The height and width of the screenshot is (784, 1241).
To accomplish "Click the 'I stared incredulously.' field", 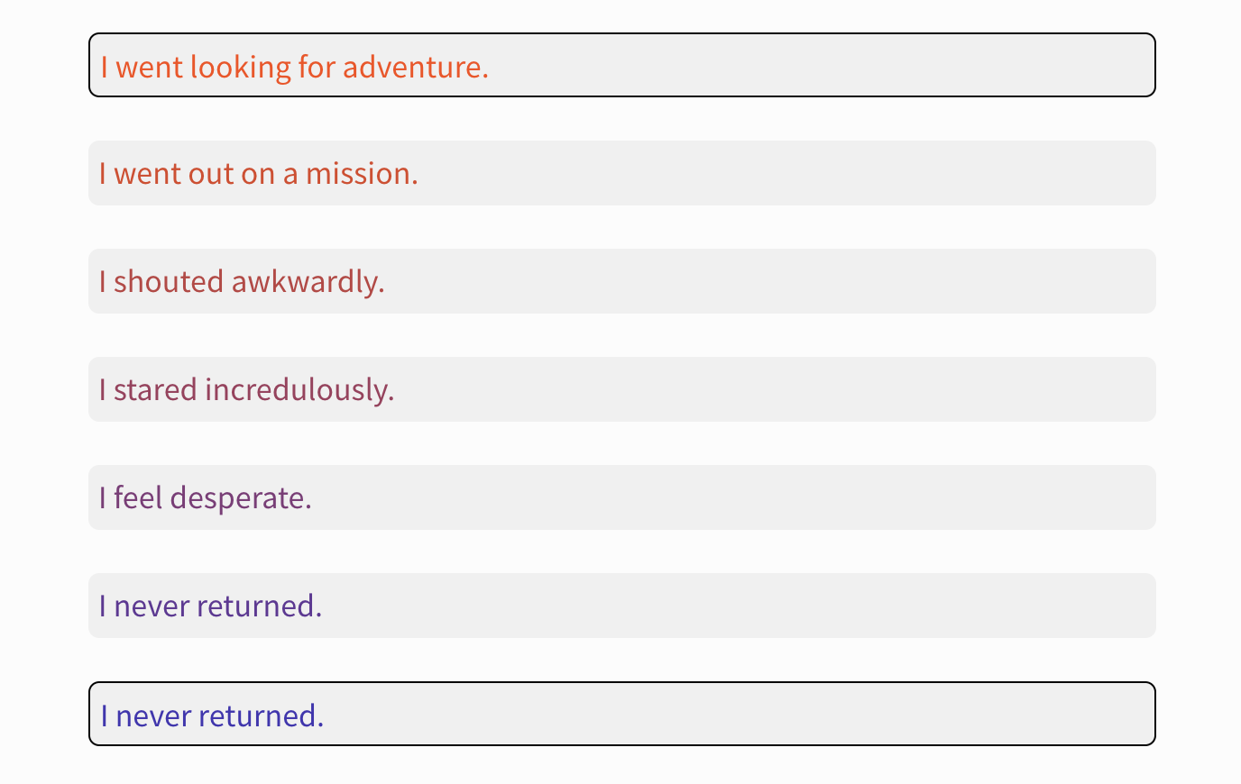I will (x=621, y=389).
